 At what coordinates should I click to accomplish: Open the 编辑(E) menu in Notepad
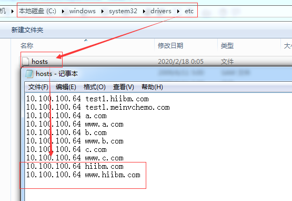(66, 87)
